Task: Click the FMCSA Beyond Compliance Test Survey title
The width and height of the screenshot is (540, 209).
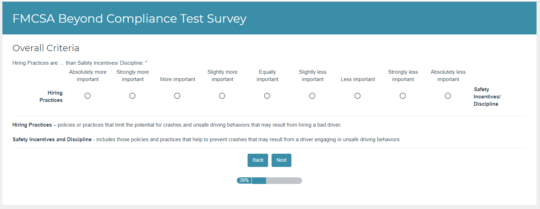Action: coord(129,18)
